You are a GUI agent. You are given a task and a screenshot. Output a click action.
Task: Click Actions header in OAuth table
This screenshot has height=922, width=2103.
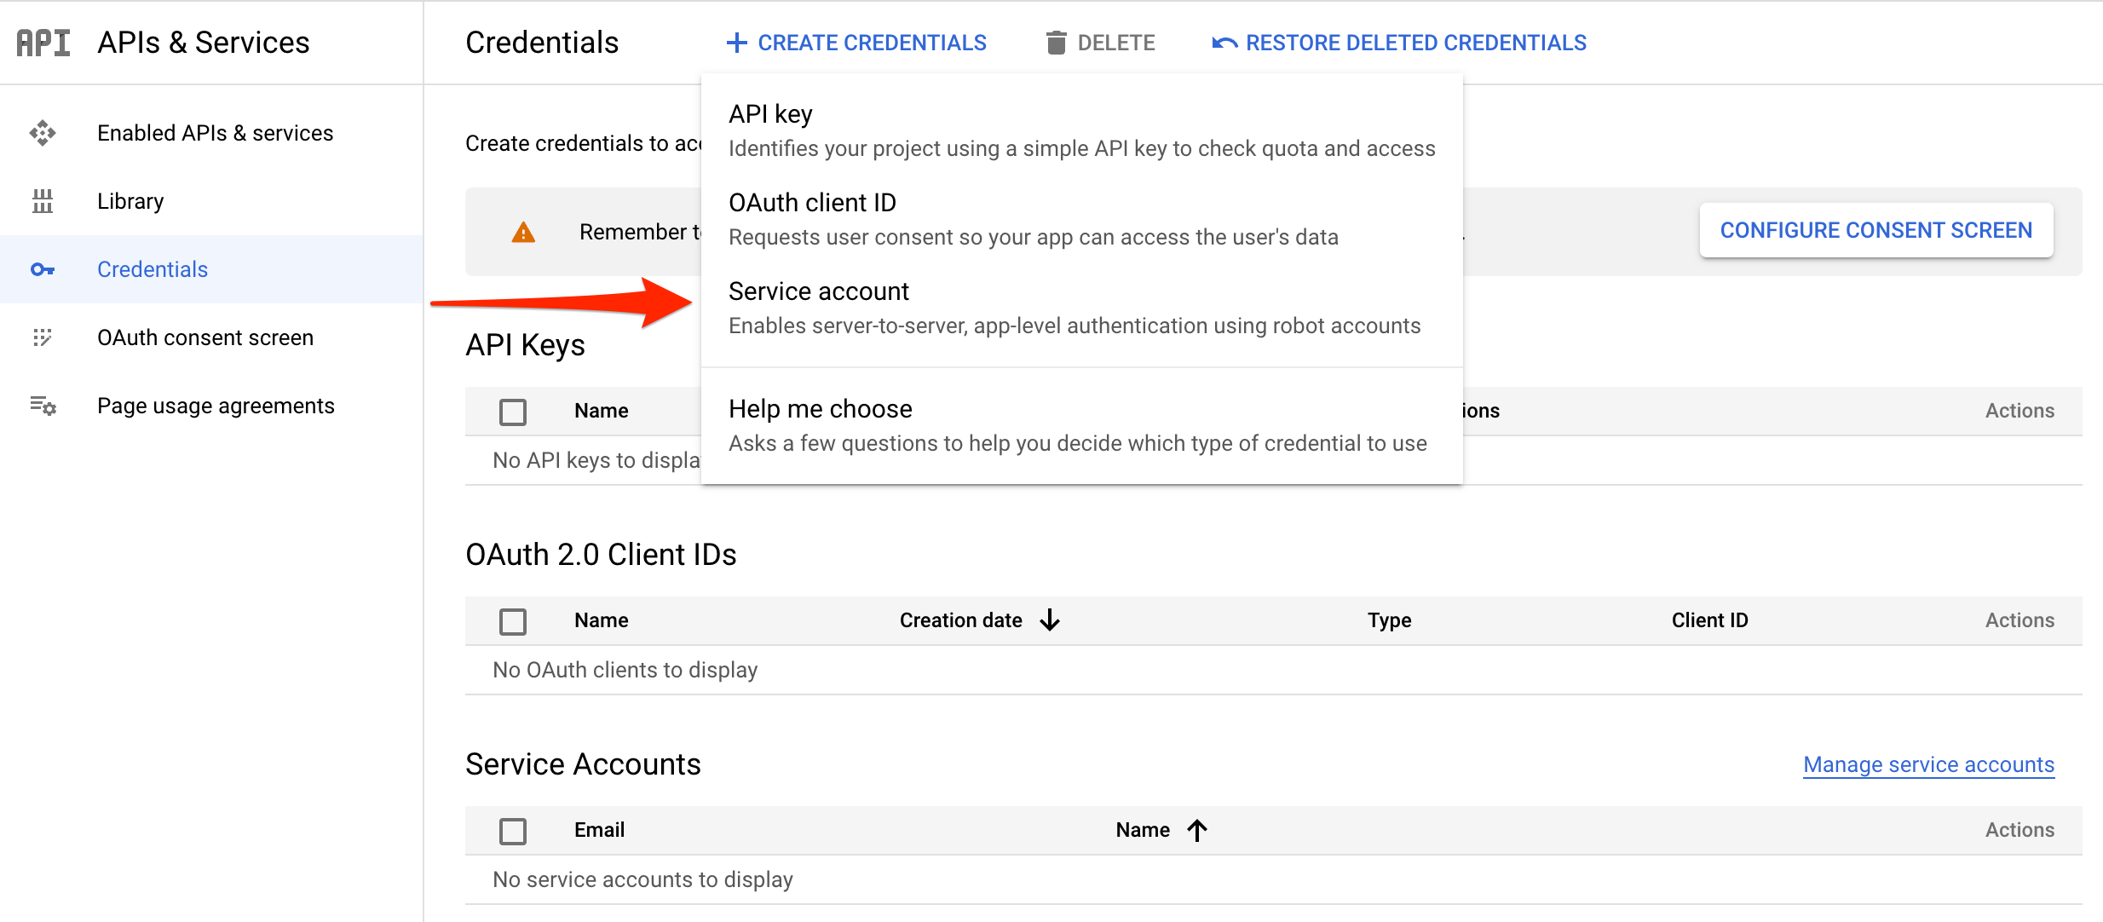pos(2019,620)
